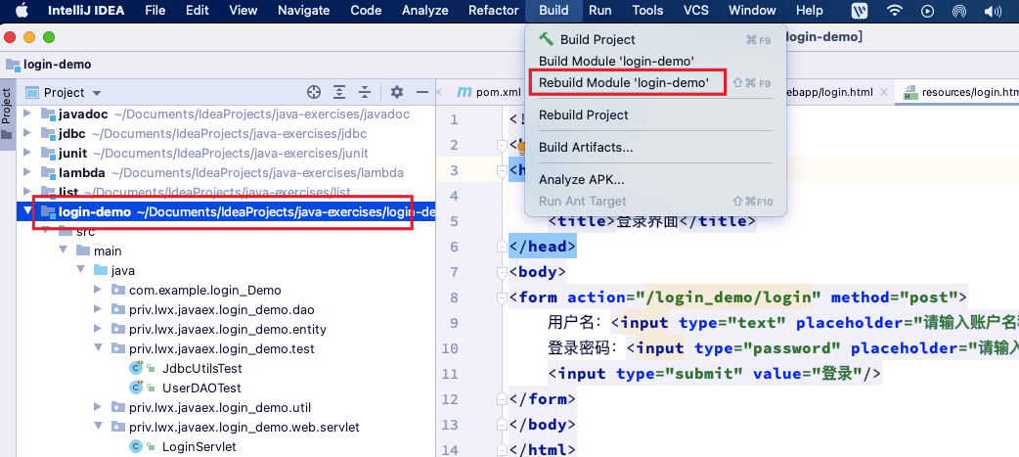Collapse the login-demo module node
This screenshot has height=457, width=1019.
pos(27,211)
